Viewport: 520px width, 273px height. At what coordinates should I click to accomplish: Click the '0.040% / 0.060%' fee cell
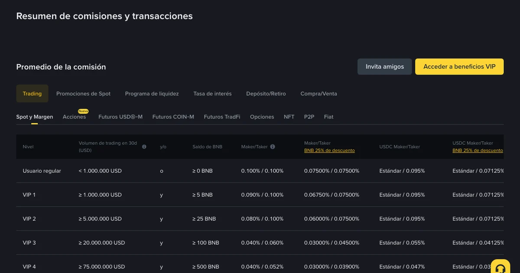pyautogui.click(x=262, y=243)
